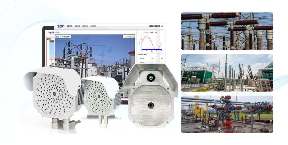Click the heatmap hotspot in the monitor video

(113, 68)
